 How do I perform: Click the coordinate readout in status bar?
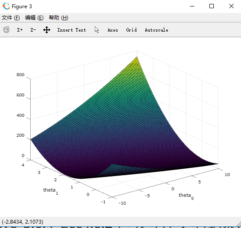click(x=22, y=222)
